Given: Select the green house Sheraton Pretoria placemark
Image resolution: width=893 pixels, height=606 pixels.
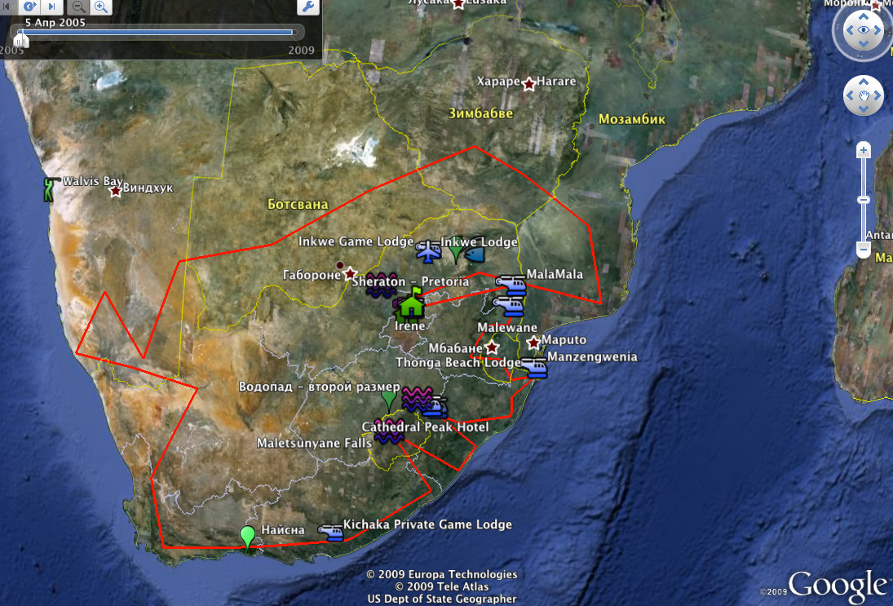Looking at the screenshot, I should click(413, 303).
